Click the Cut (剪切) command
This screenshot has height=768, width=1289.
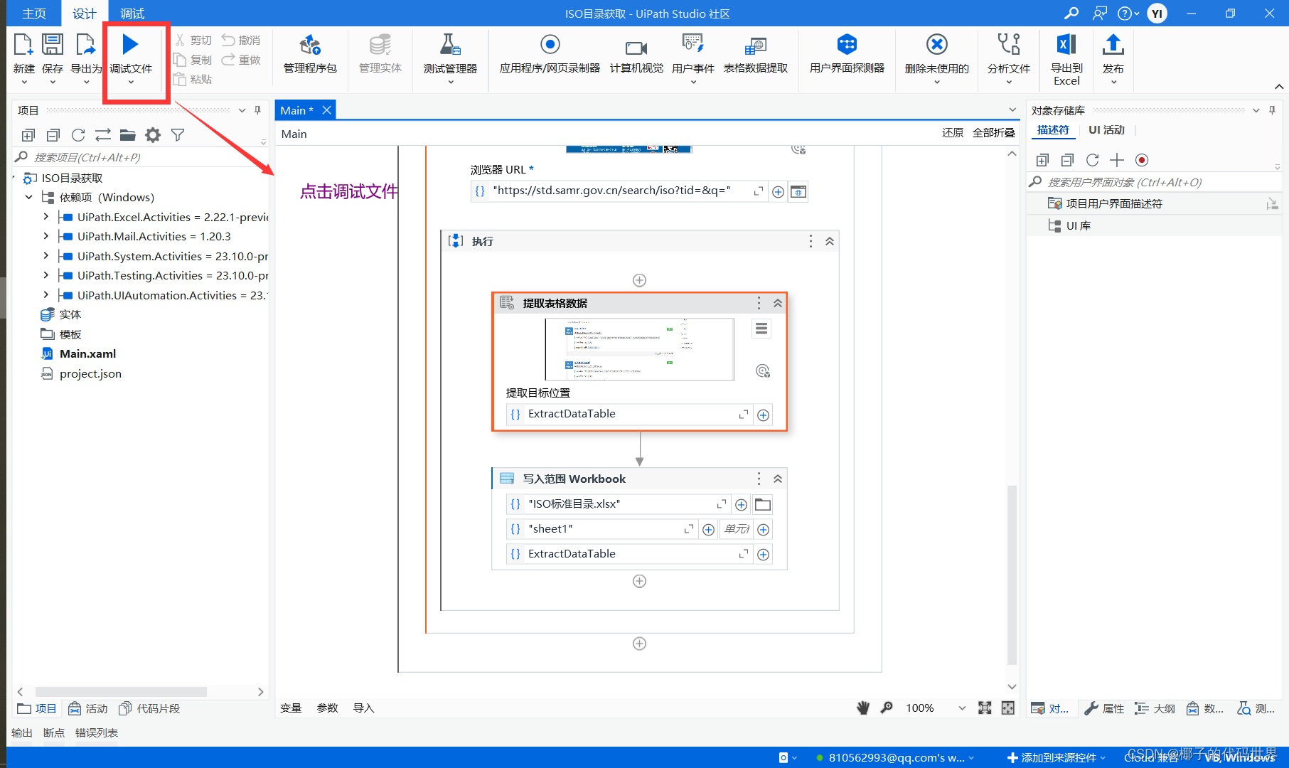[x=193, y=41]
